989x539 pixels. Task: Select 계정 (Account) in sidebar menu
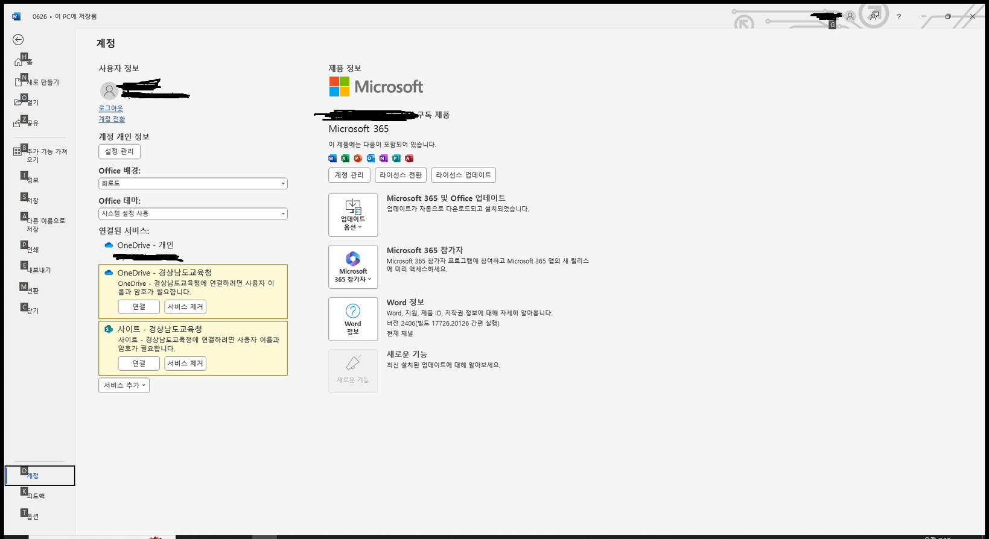(40, 476)
